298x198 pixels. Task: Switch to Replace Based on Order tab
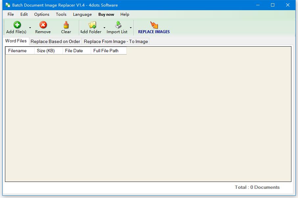coord(55,41)
